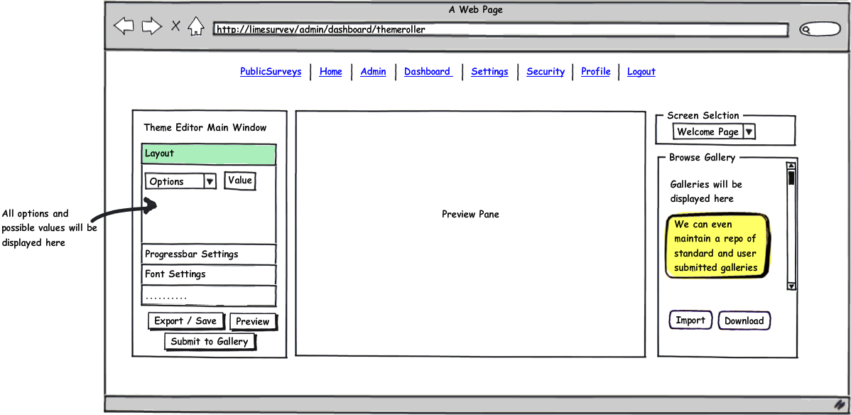Click the Export / Save button

coord(185,321)
